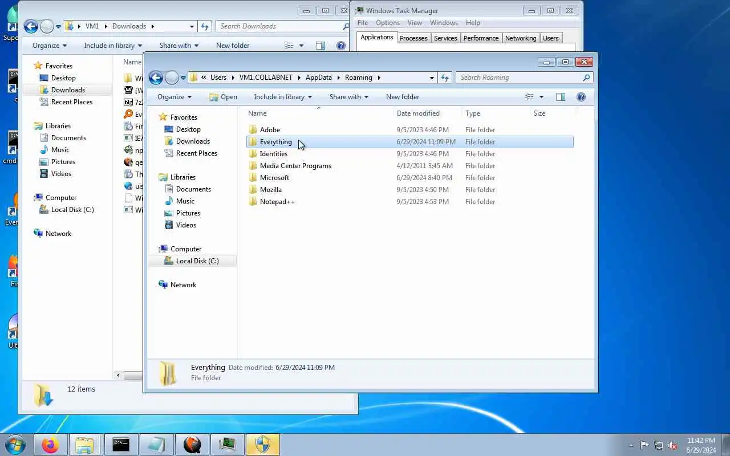Select Everything folder row

[411, 142]
